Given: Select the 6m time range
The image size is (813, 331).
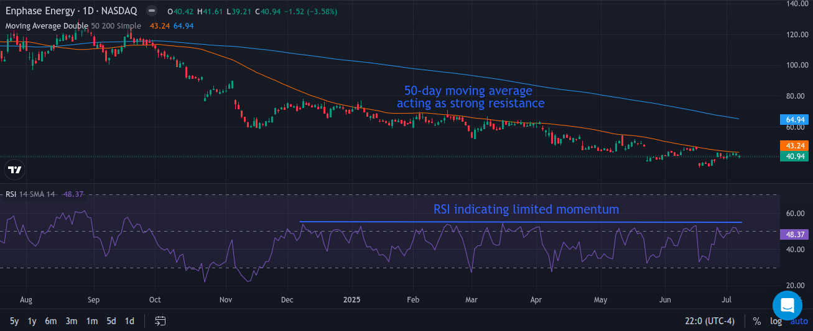Looking at the screenshot, I should pyautogui.click(x=51, y=321).
